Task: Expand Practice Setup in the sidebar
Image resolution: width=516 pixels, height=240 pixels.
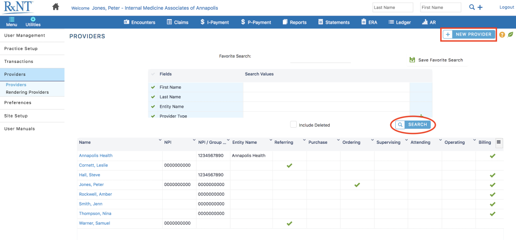Action: click(32, 48)
